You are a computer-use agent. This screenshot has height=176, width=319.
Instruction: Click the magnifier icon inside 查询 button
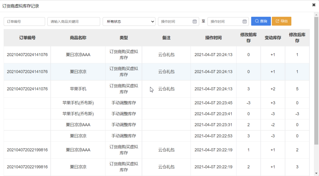tap(256, 21)
